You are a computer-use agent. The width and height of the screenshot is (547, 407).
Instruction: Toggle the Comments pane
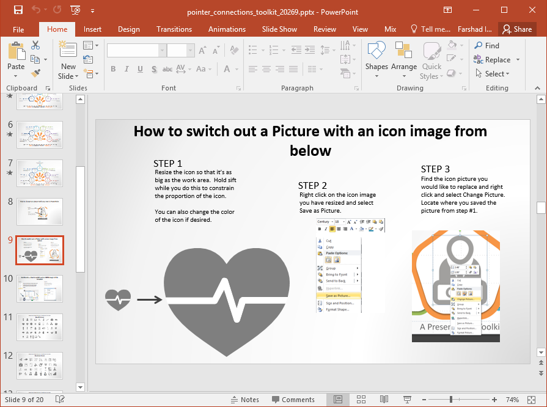coord(292,400)
